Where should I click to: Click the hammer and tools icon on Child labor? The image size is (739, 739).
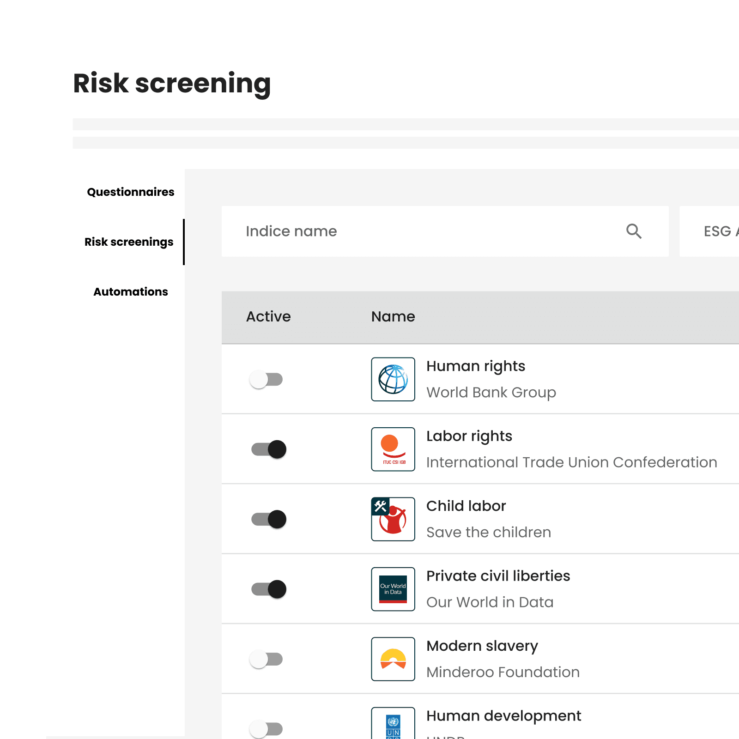tap(380, 505)
